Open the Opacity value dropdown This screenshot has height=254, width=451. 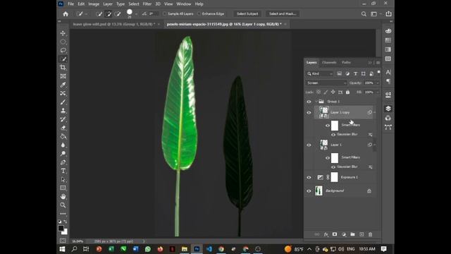point(378,83)
